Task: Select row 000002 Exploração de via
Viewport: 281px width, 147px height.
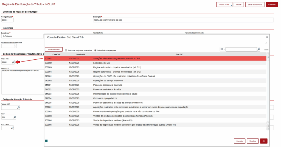Action: (x=155, y=63)
